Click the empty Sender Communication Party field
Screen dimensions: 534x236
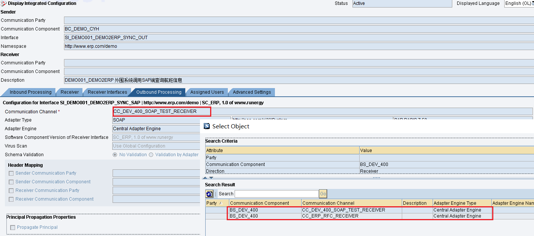(x=299, y=20)
